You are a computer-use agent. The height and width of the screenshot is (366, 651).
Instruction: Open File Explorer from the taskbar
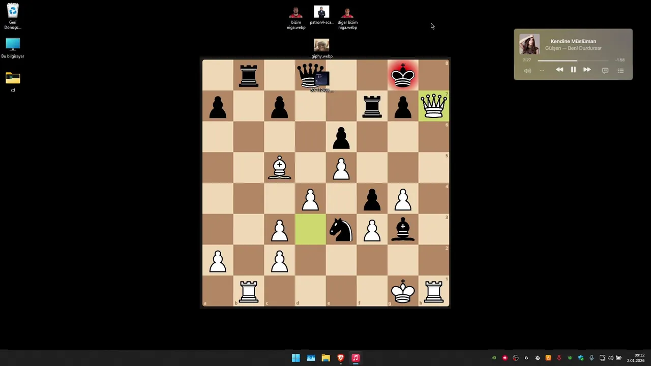click(325, 358)
